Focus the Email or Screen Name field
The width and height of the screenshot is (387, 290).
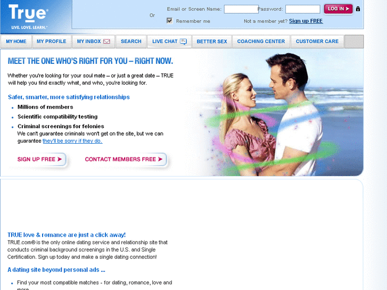point(241,9)
